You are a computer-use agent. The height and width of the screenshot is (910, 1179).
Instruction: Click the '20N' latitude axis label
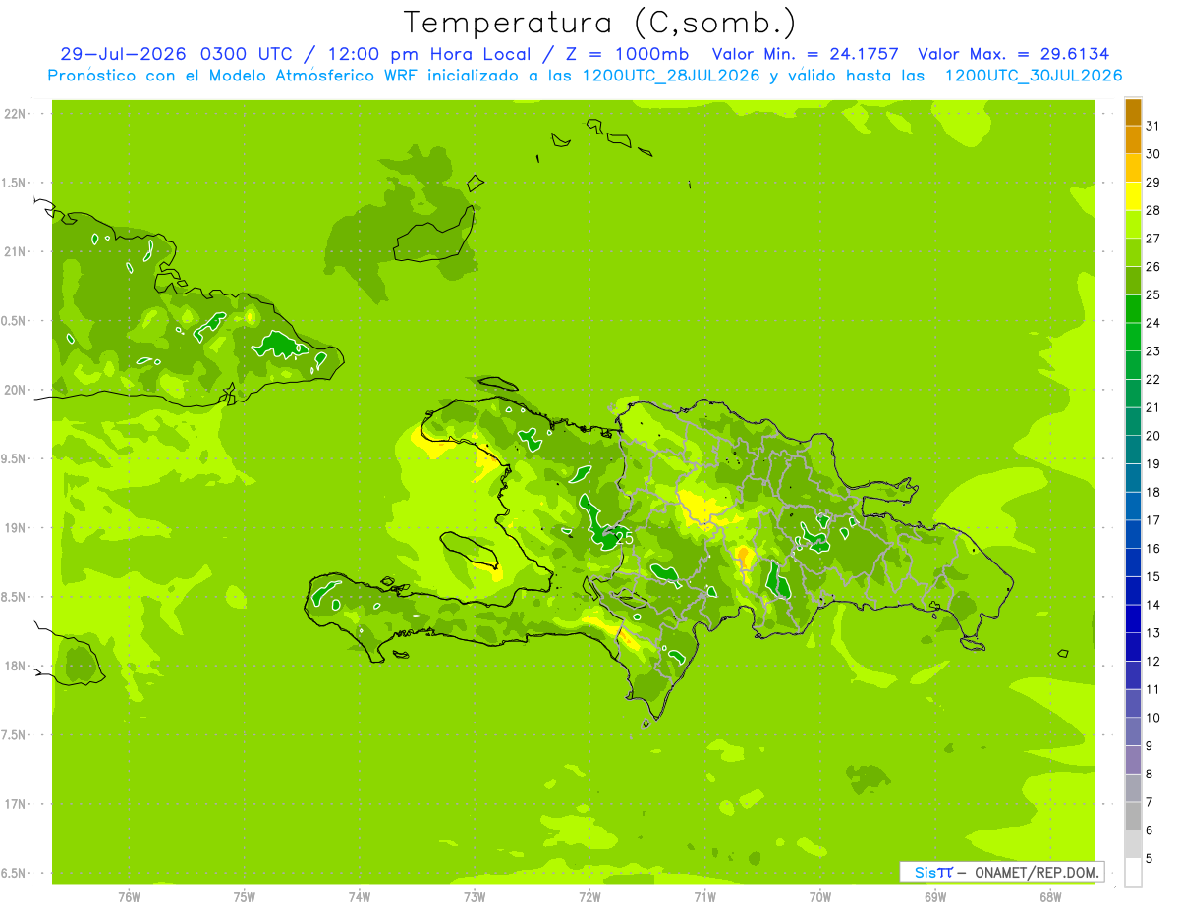(x=15, y=390)
